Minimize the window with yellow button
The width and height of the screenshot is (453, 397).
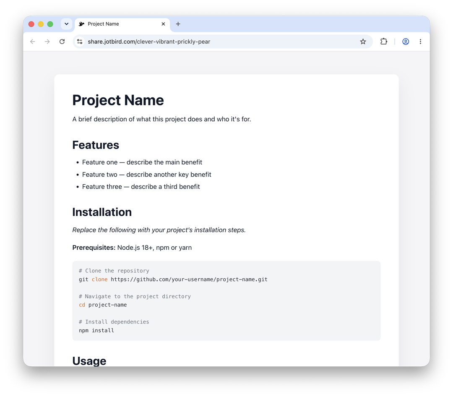point(41,24)
